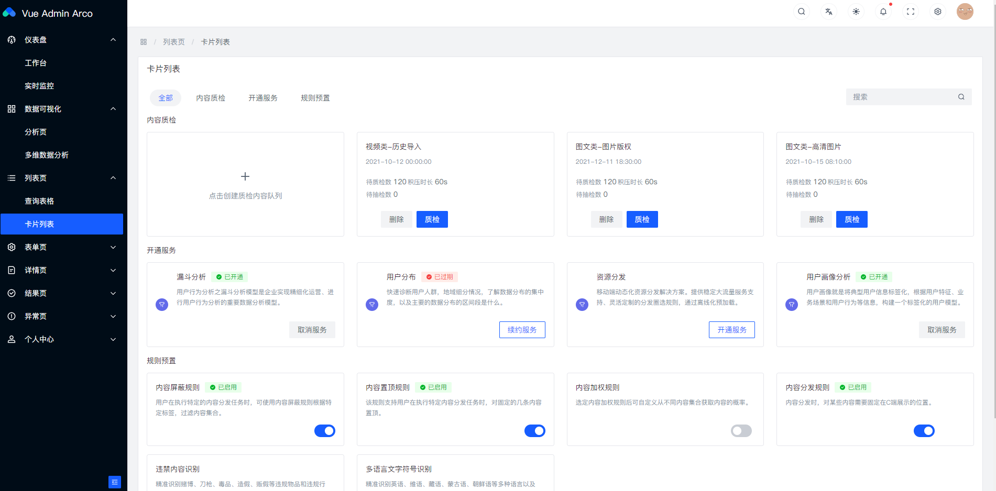The height and width of the screenshot is (491, 996).
Task: Click 质检 on 图文类-图片版权 card
Action: tap(642, 219)
